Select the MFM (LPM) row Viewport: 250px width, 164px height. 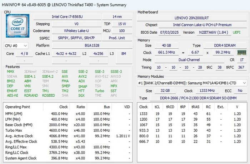(x=67, y=114)
